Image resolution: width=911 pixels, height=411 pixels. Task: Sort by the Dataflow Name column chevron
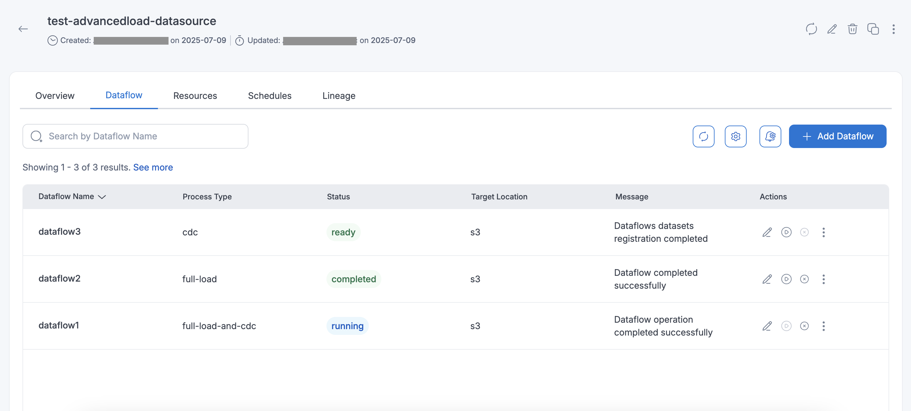pos(102,197)
